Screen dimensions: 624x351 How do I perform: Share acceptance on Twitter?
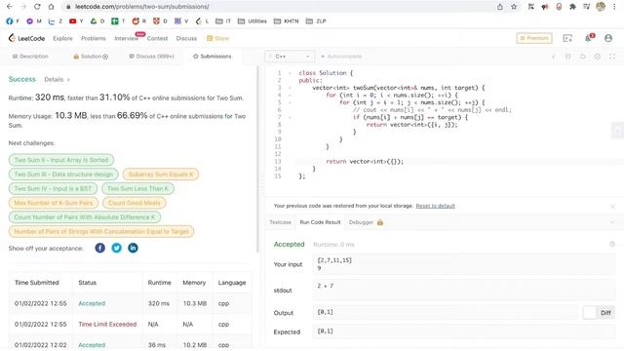[116, 248]
